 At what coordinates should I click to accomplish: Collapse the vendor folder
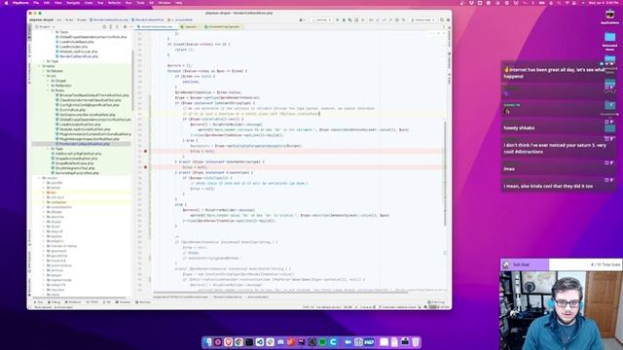pos(40,178)
